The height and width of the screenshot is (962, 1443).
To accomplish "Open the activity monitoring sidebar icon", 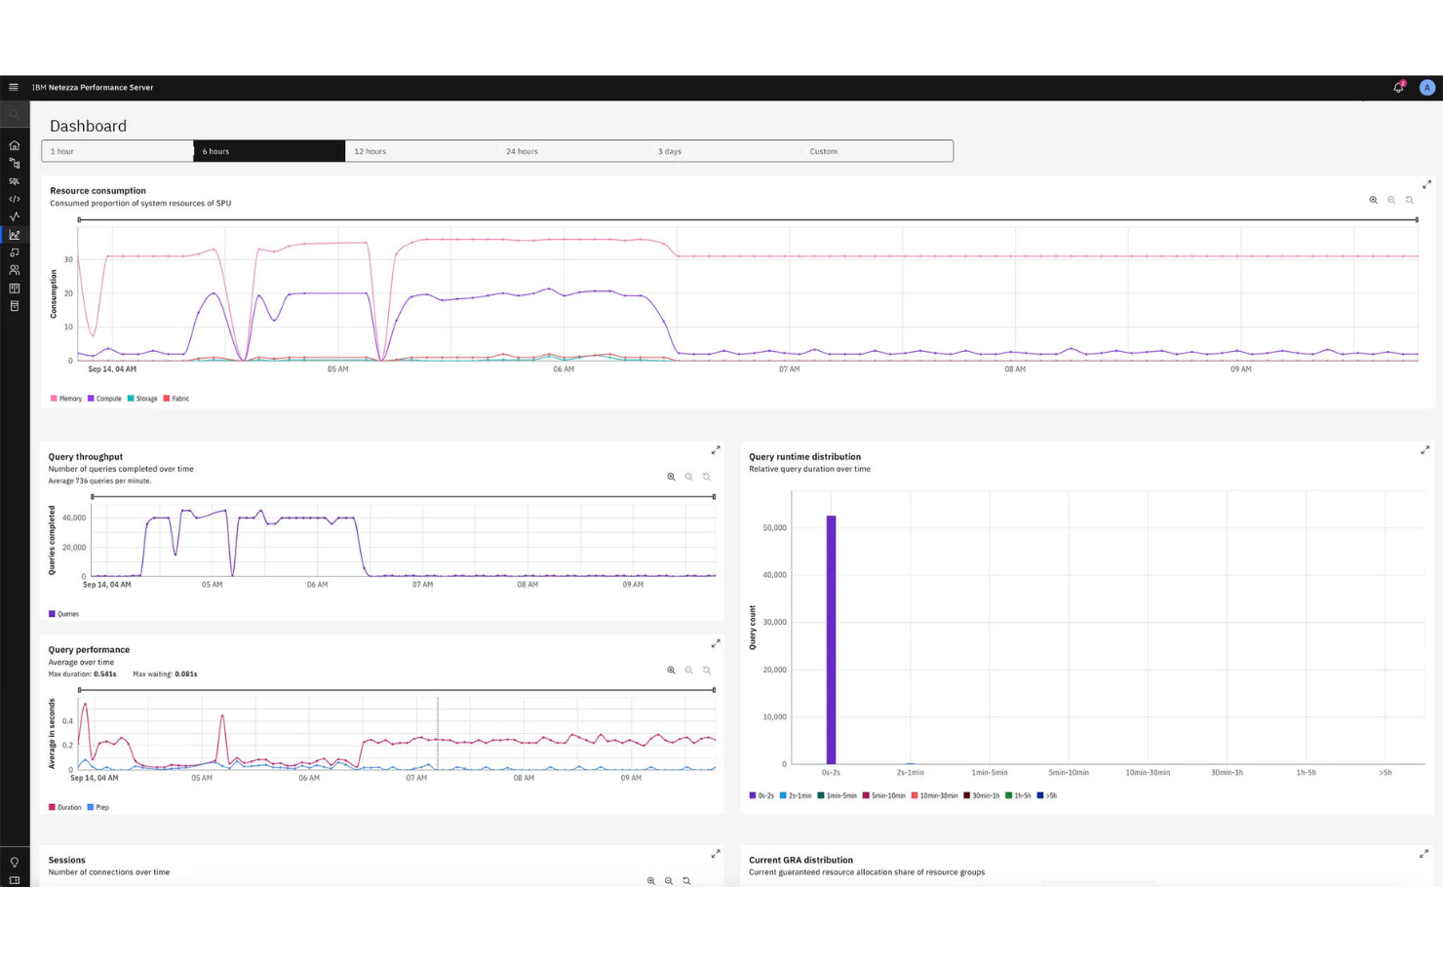I will [14, 216].
